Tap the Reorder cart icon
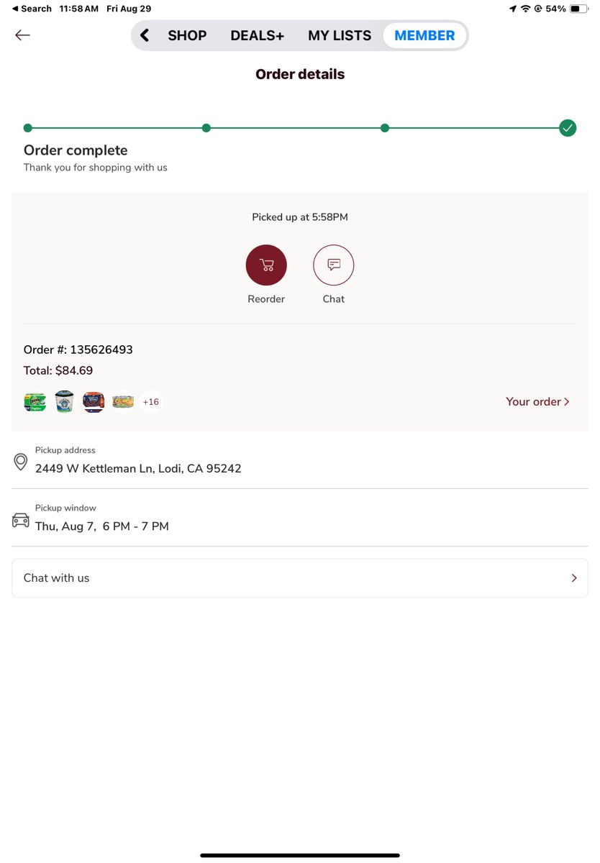 point(266,265)
